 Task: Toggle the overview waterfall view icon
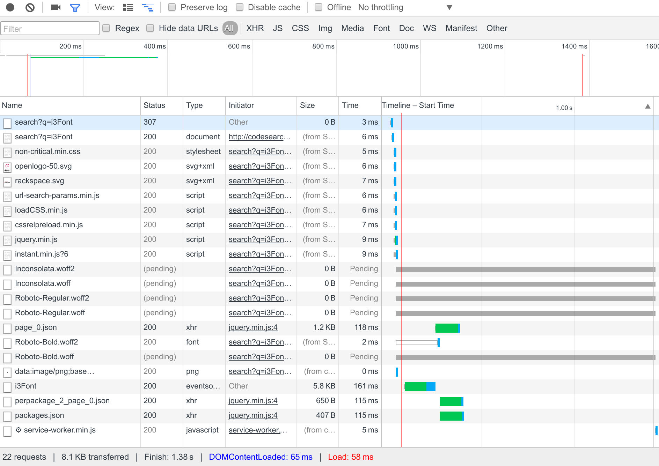(148, 8)
